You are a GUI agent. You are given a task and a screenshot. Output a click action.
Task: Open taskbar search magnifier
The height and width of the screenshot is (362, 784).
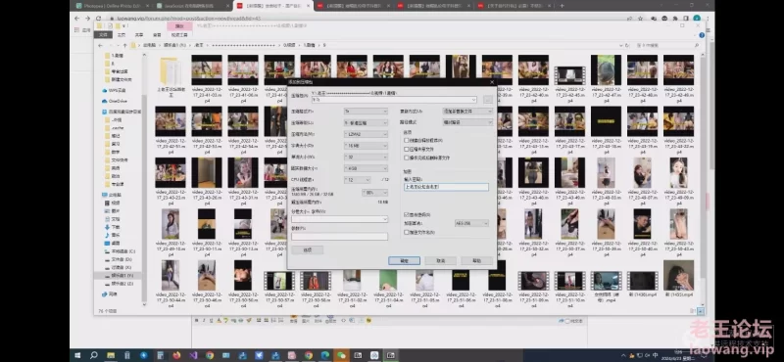coord(93,355)
